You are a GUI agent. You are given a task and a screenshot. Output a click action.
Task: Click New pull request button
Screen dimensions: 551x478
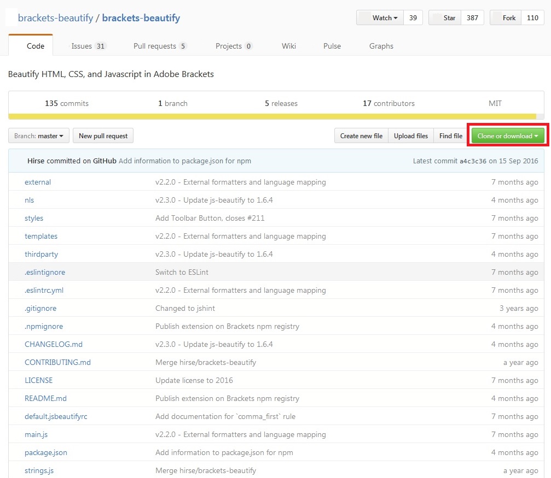coord(103,136)
